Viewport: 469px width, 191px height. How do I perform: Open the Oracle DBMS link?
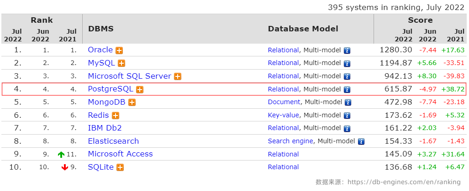click(100, 50)
